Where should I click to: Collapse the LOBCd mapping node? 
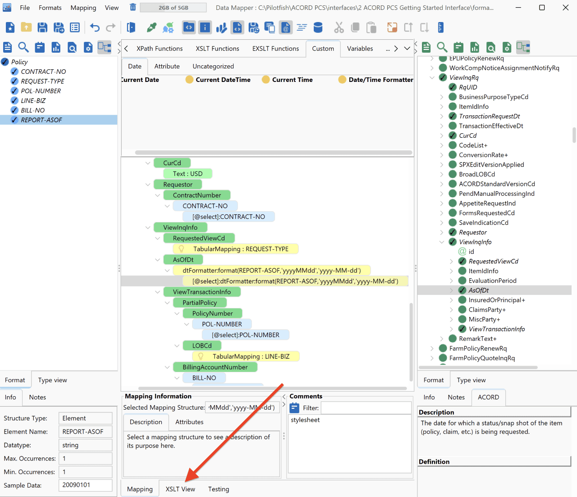tap(177, 346)
